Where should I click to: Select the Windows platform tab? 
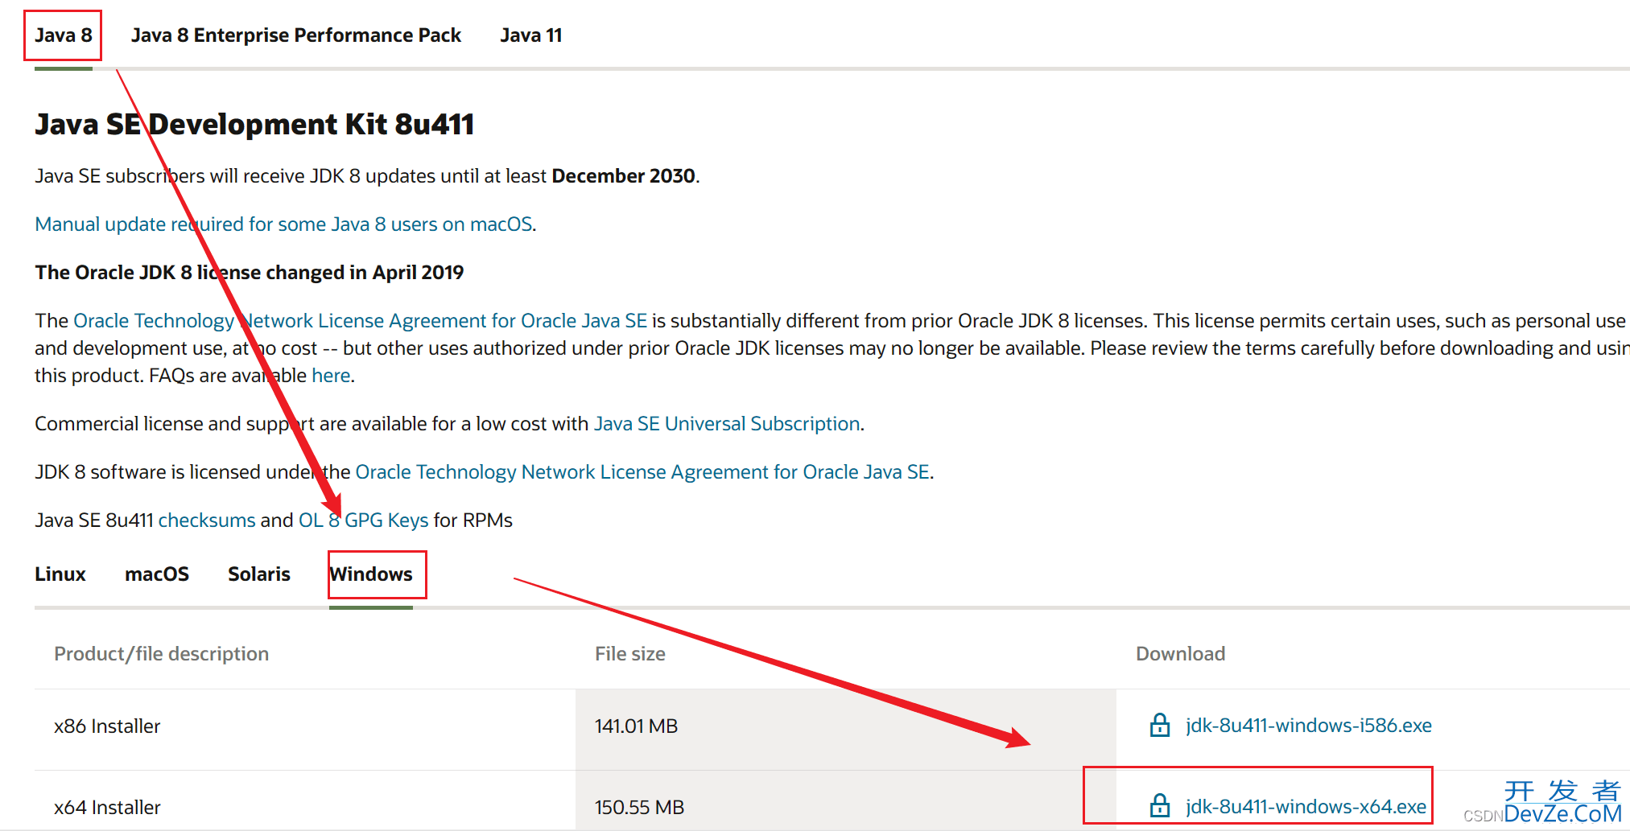(371, 574)
